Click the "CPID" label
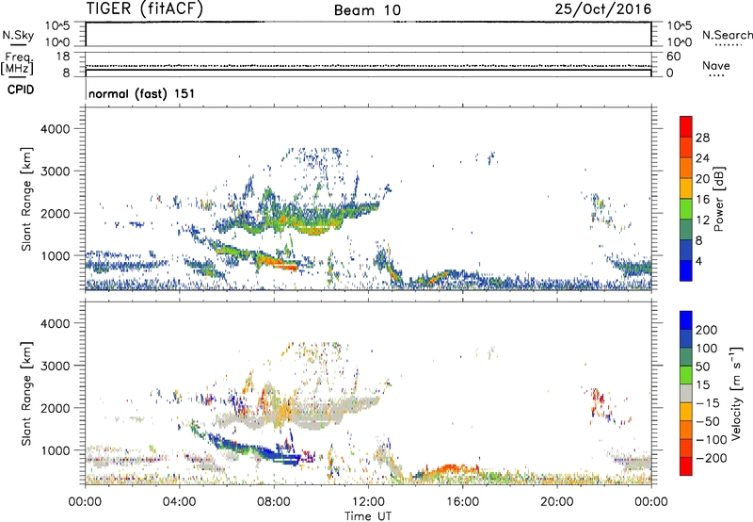This screenshot has height=522, width=753. [x=21, y=90]
